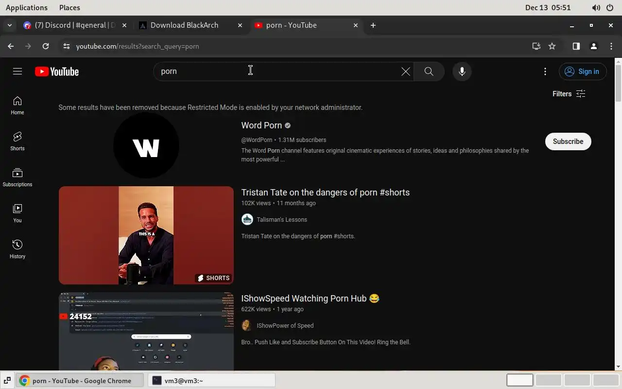
Task: Open the IShowPower of Speed avatar
Action: coord(247,325)
